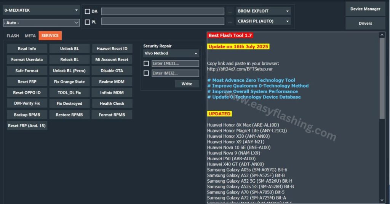The height and width of the screenshot is (204, 390).
Task: Click Format RPMB button
Action: coord(112,115)
